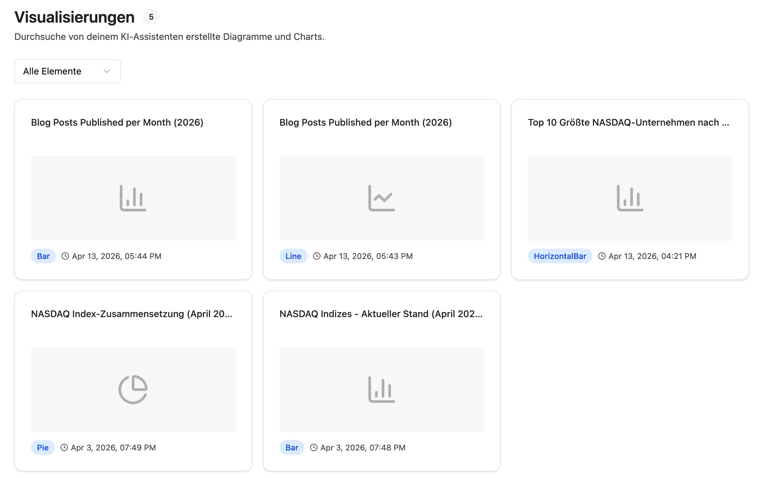Click the line chart icon in the Line card

tap(382, 198)
